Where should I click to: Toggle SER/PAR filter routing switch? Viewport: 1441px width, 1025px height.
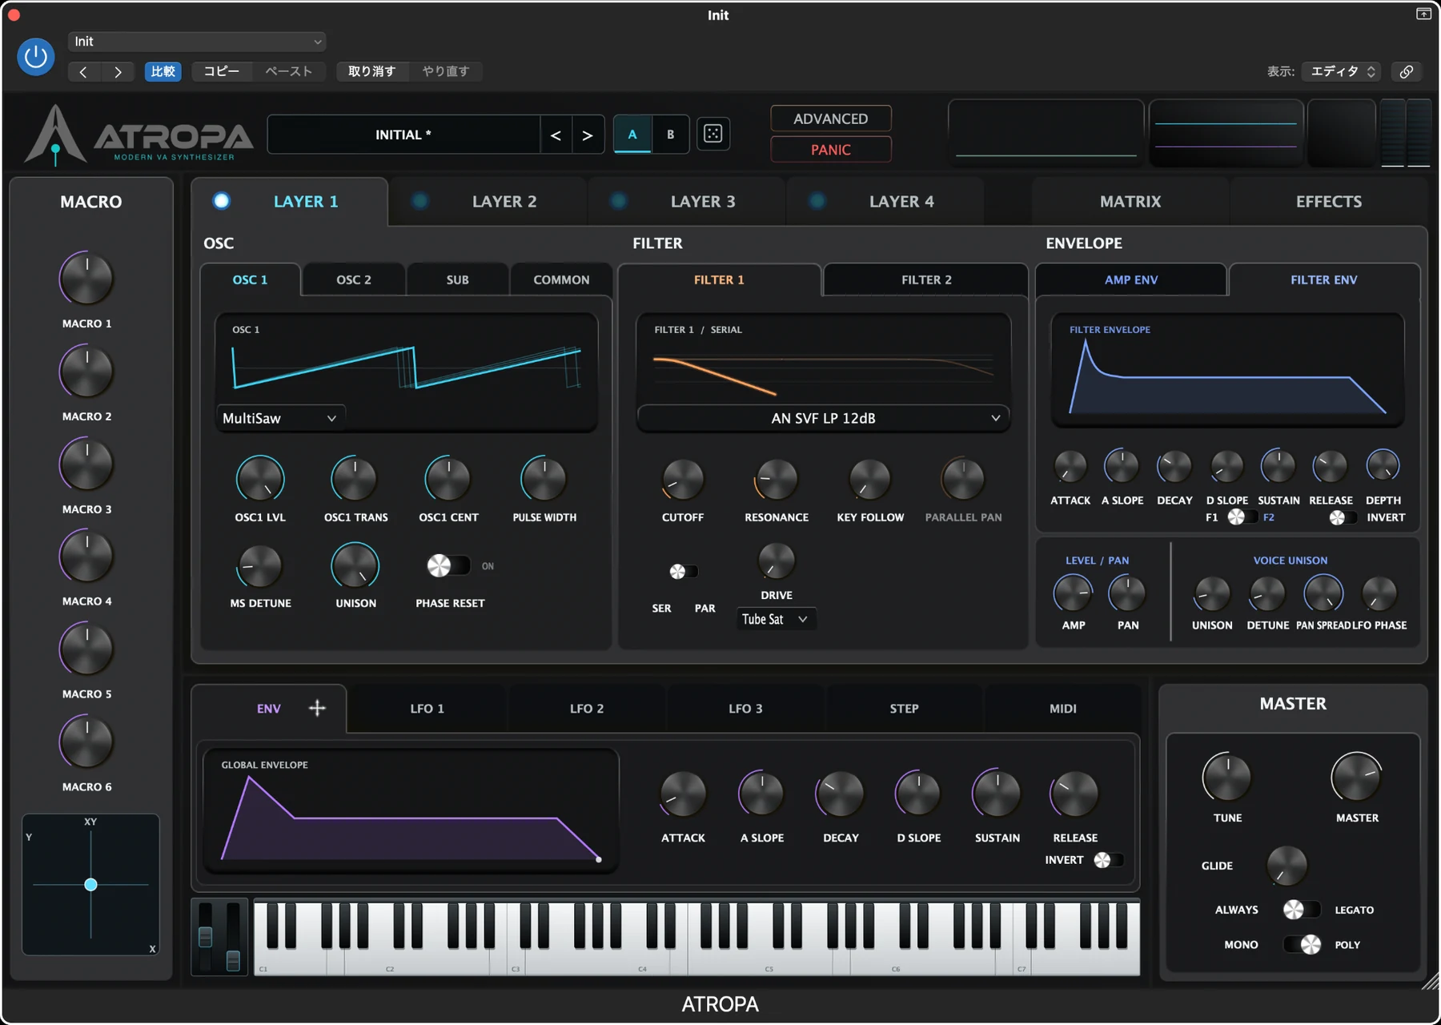click(x=684, y=571)
